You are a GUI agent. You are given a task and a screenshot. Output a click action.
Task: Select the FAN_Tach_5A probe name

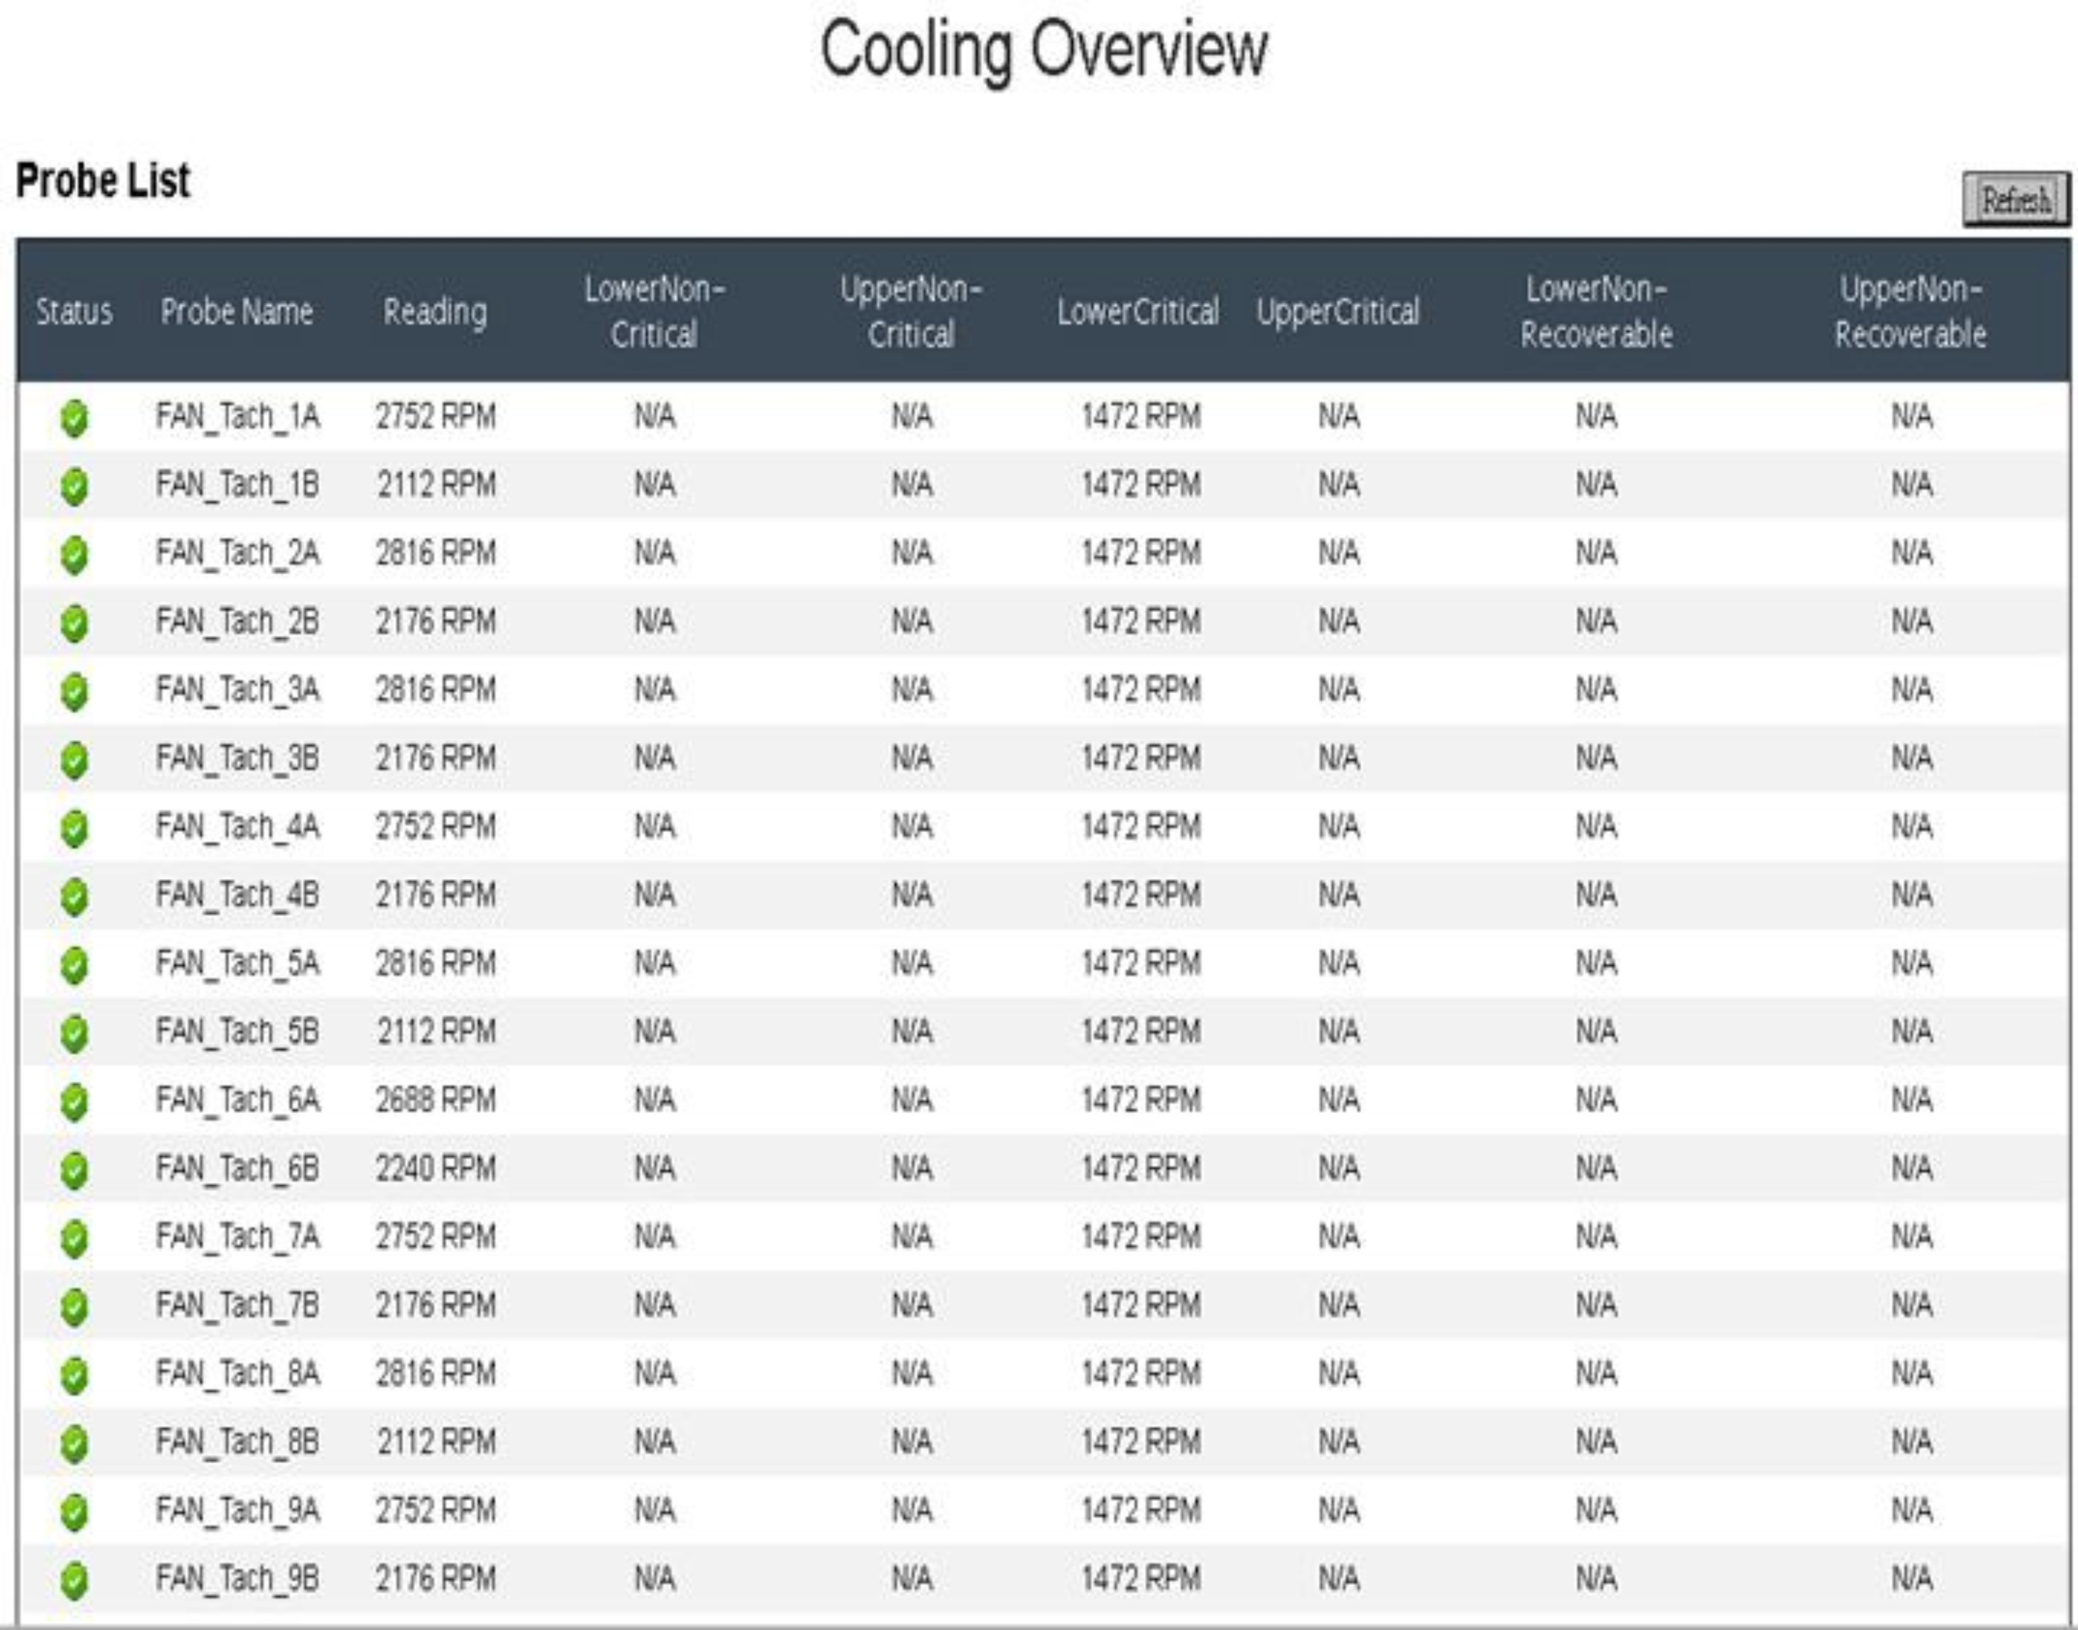(238, 964)
